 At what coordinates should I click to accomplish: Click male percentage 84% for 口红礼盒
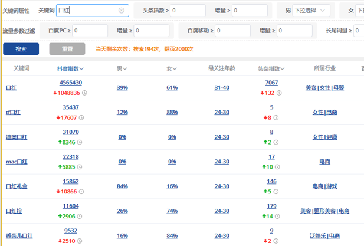pos(122,186)
